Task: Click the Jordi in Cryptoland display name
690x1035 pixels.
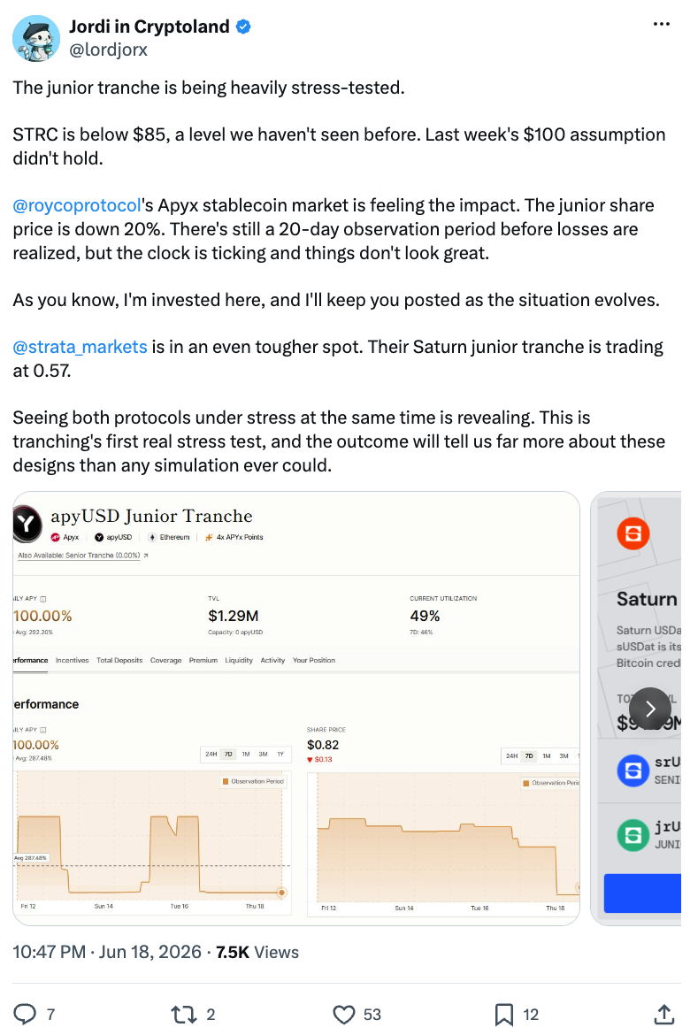Action: tap(149, 27)
